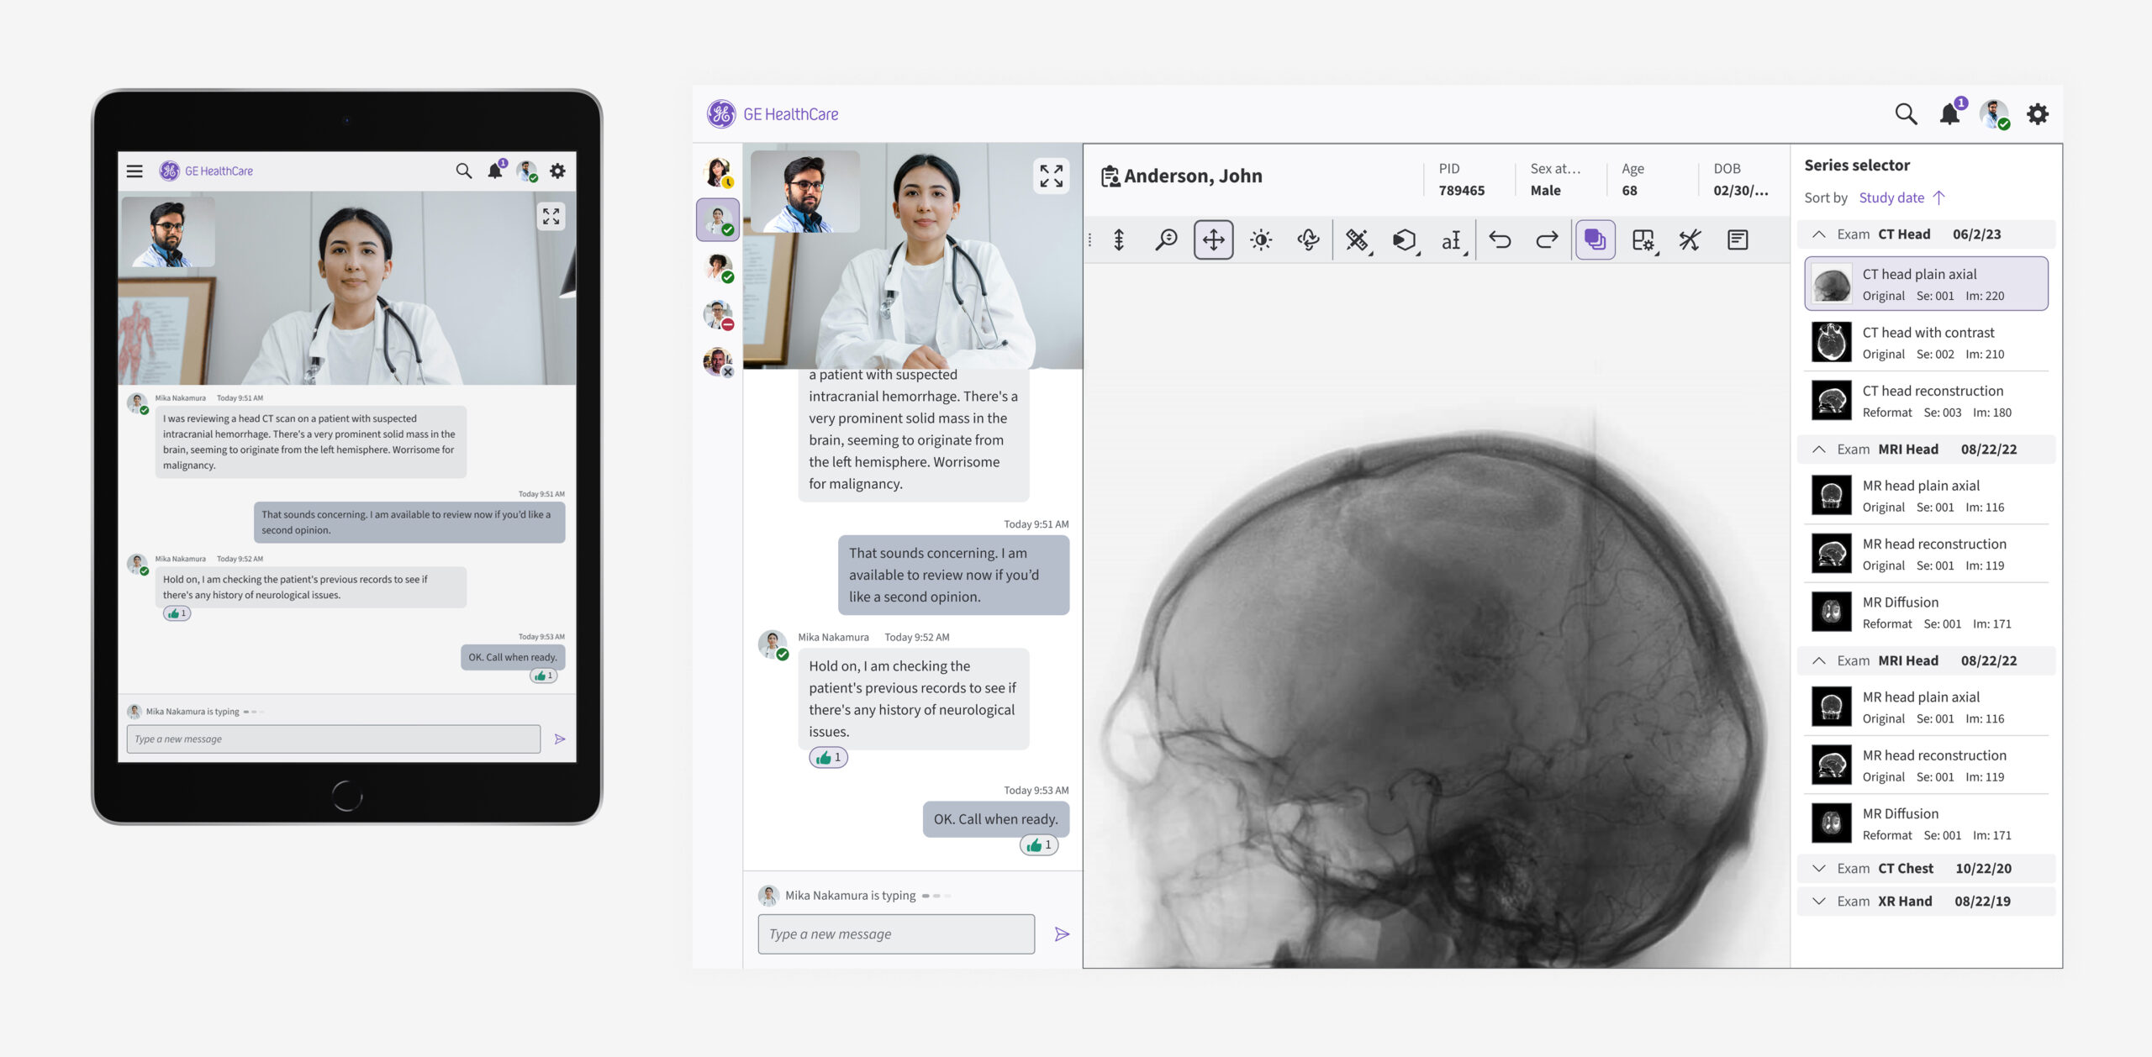Open search in the desktop header

(x=1906, y=113)
